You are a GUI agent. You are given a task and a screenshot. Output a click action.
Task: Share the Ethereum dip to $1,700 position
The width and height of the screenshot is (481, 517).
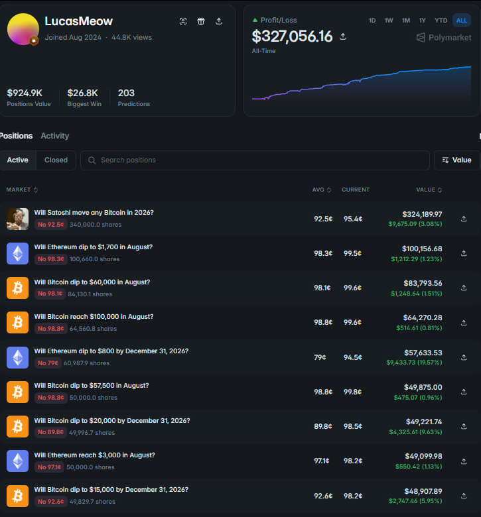(x=464, y=253)
